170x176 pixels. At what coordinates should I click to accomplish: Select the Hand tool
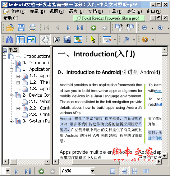click(45, 40)
